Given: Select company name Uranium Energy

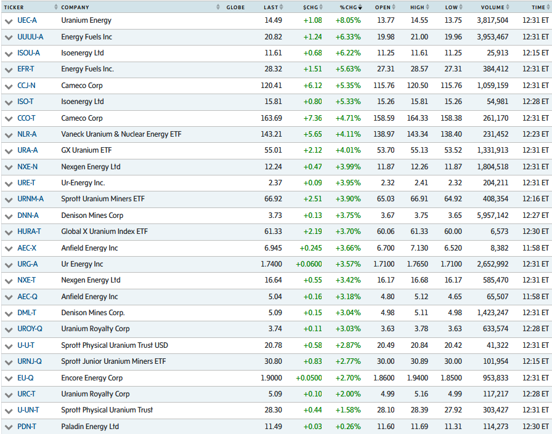Looking at the screenshot, I should pos(86,20).
